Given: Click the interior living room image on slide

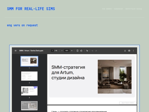Looking at the screenshot, I should [x=115, y=77].
